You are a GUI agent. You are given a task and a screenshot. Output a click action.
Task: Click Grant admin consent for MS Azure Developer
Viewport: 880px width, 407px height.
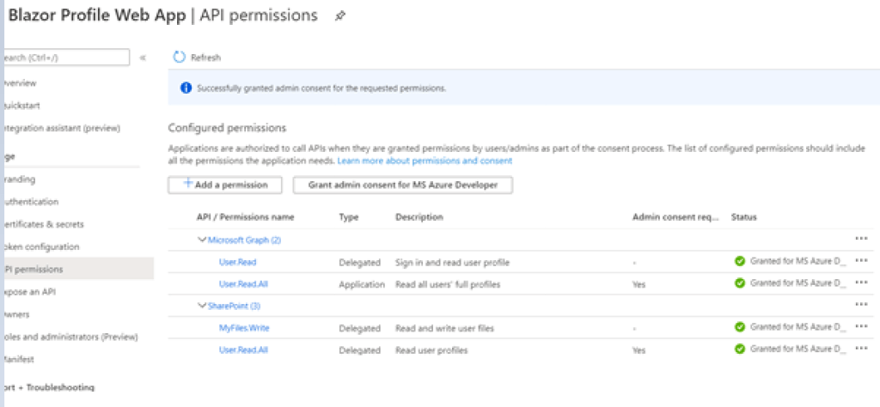pos(402,185)
